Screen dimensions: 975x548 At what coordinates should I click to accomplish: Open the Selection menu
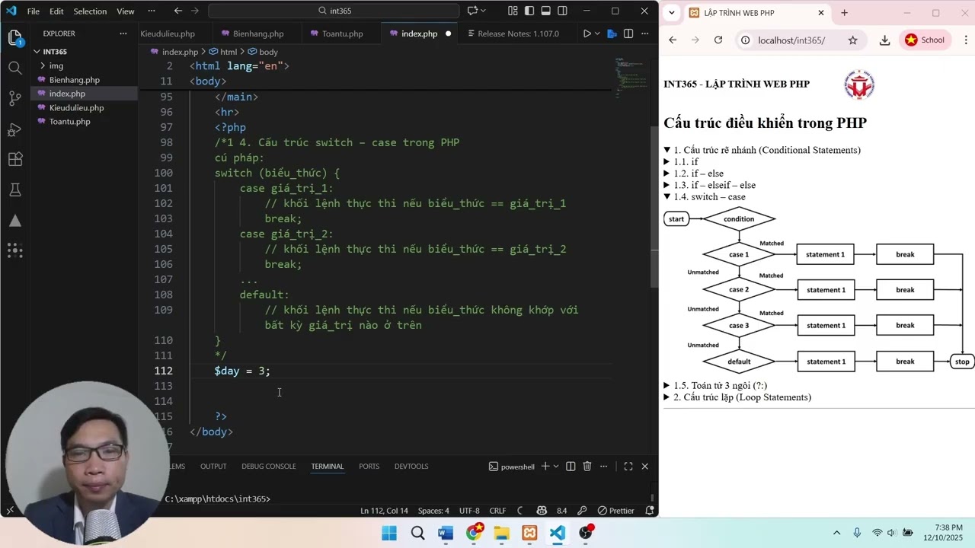click(90, 11)
